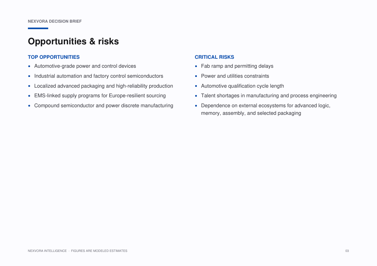Select Compound semiconductor and power discrete line
377x266 pixels.
(104, 106)
